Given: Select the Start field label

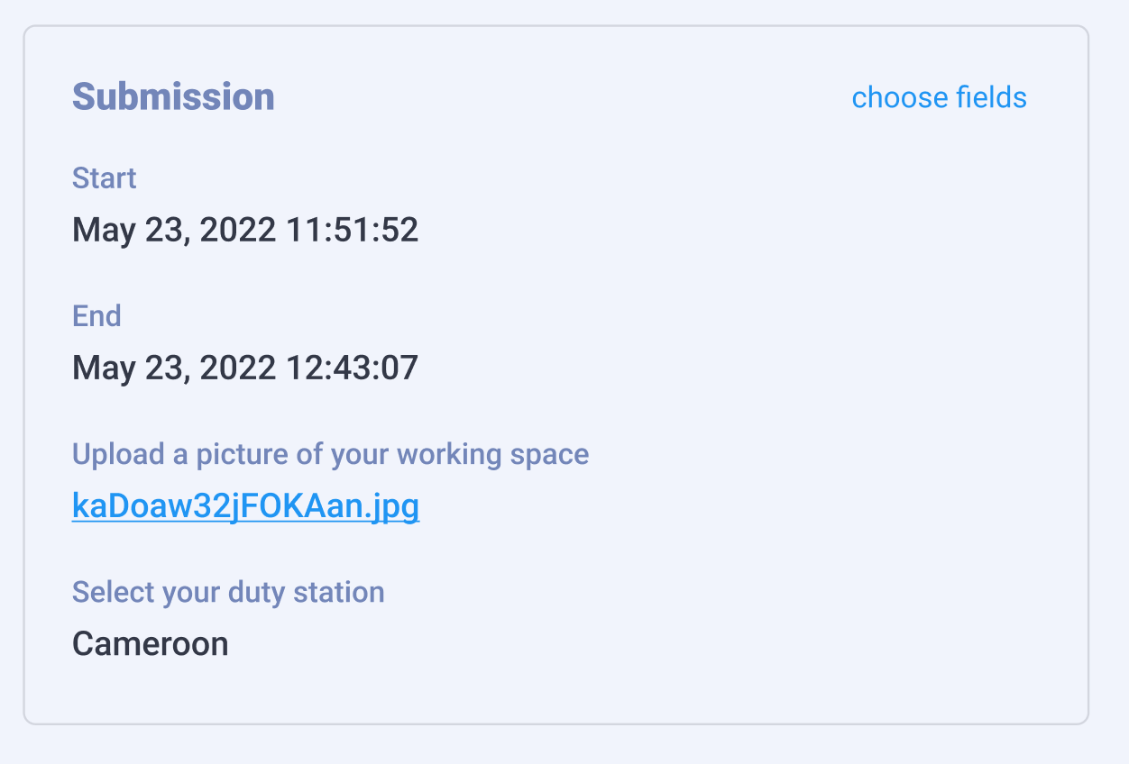Looking at the screenshot, I should [104, 178].
